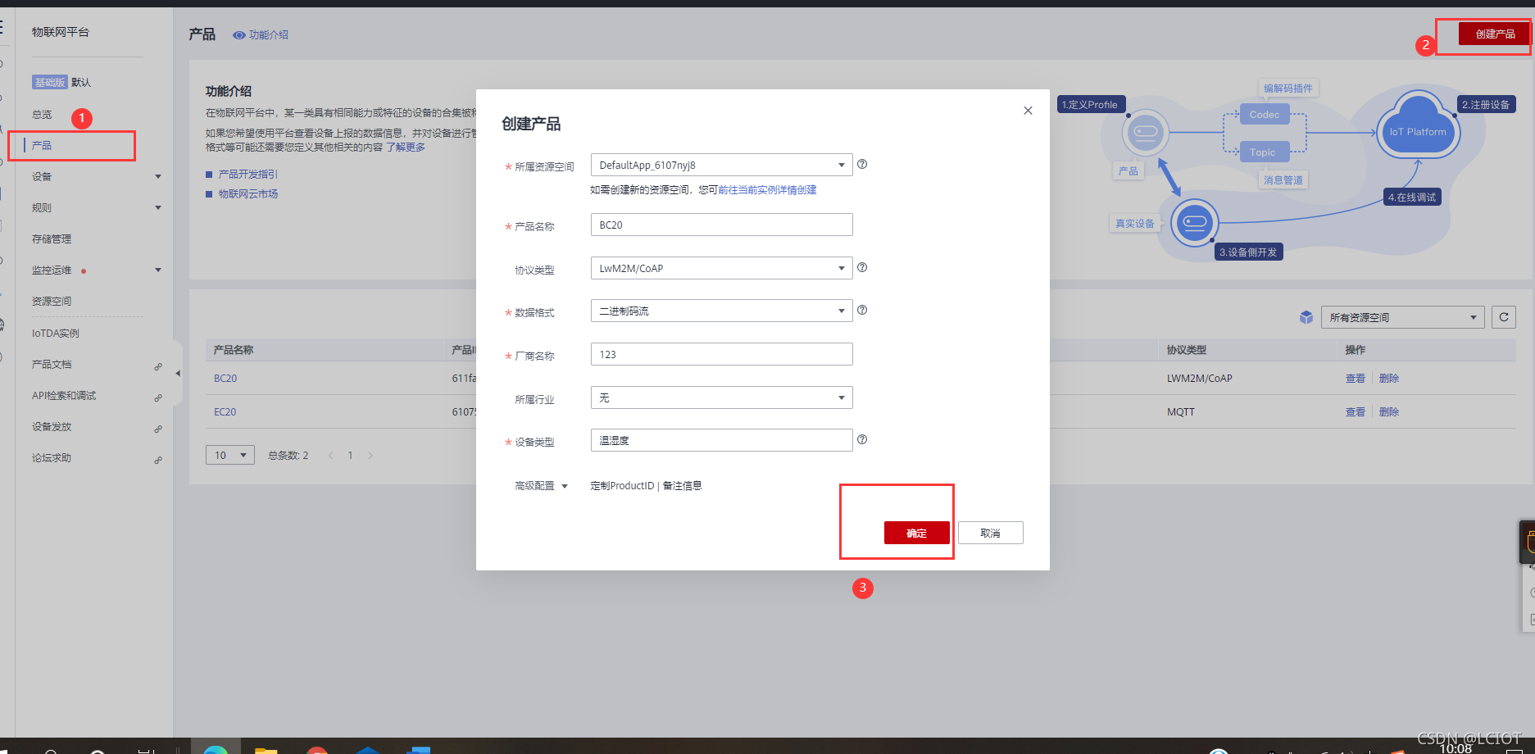Viewport: 1535px width, 754px height.
Task: Click the 功能介绍 link in the header
Action: coord(268,35)
